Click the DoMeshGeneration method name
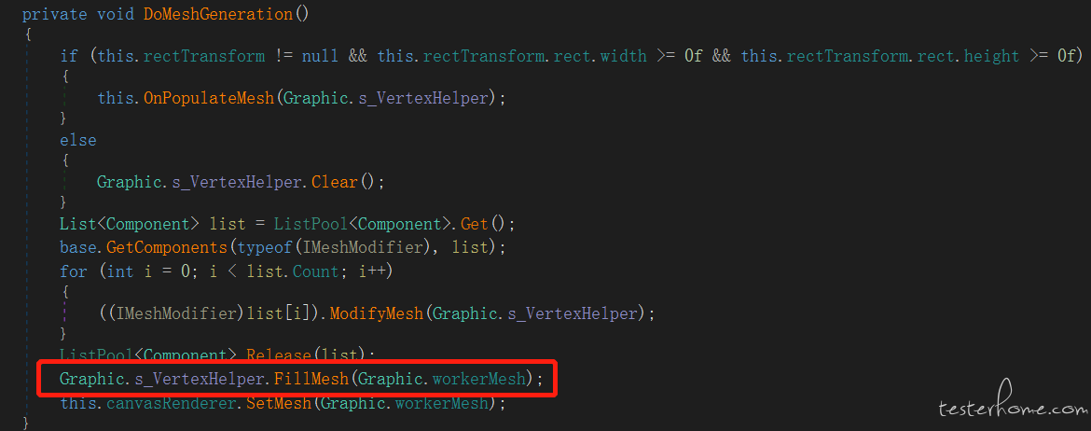The width and height of the screenshot is (1091, 431). [x=218, y=14]
